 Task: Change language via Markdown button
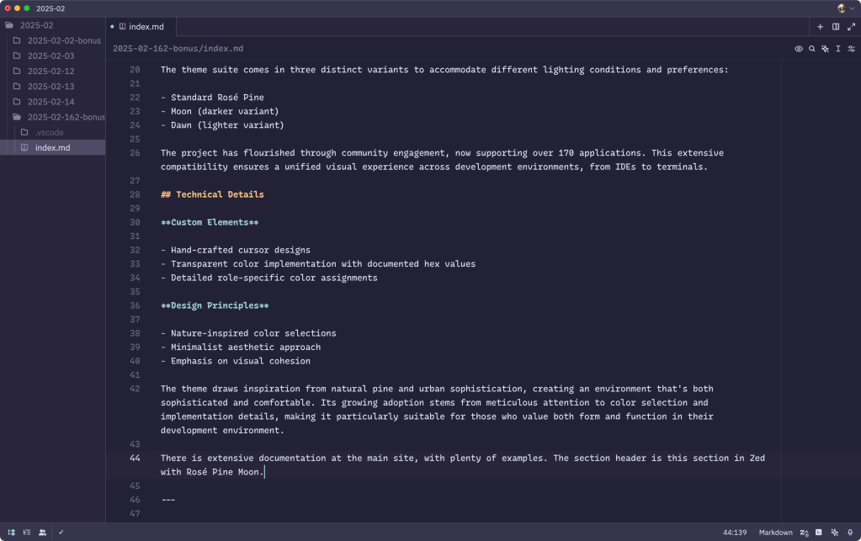775,532
